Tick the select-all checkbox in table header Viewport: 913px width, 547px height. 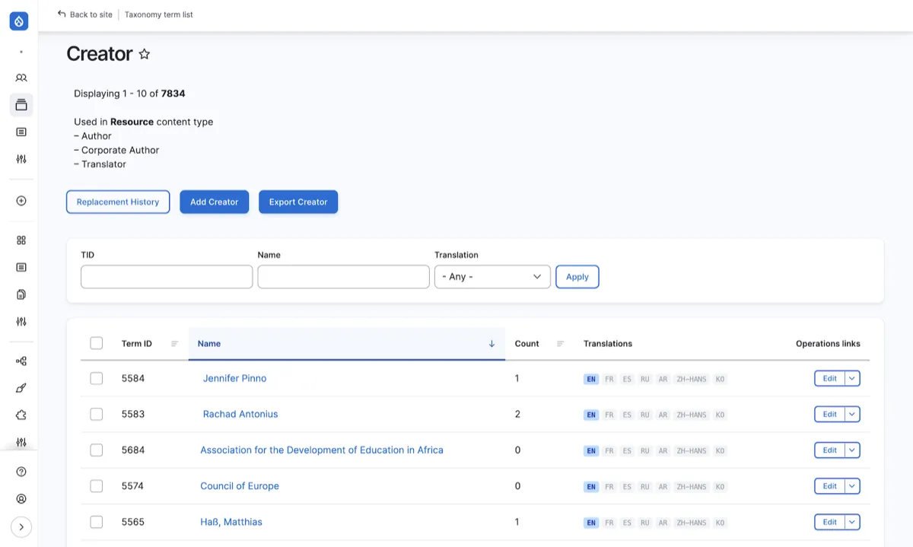[x=97, y=343]
